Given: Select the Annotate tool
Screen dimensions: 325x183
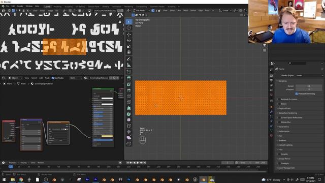Looking at the screenshot, I should (x=128, y=59).
